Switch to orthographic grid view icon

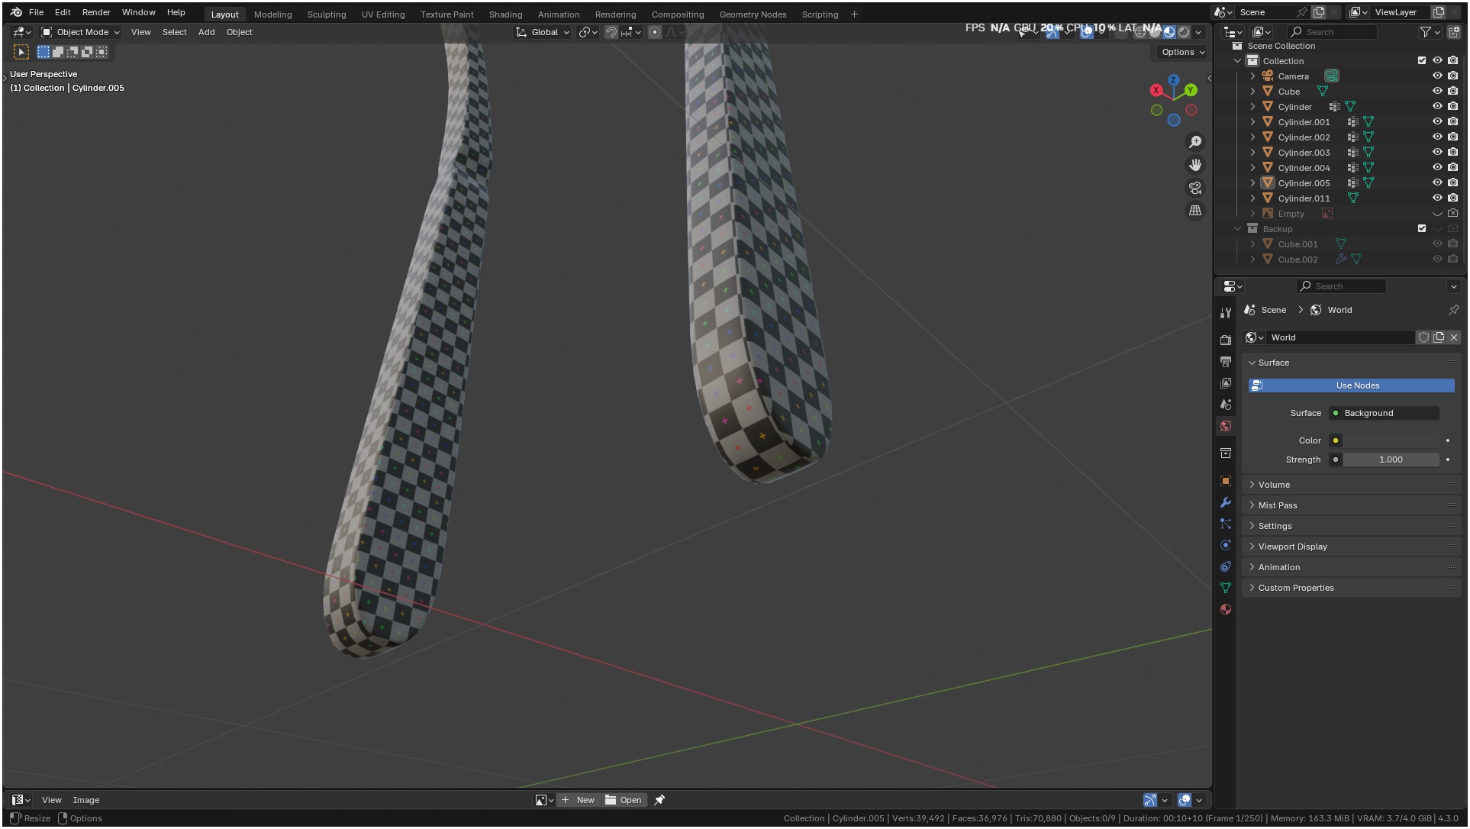[1195, 211]
